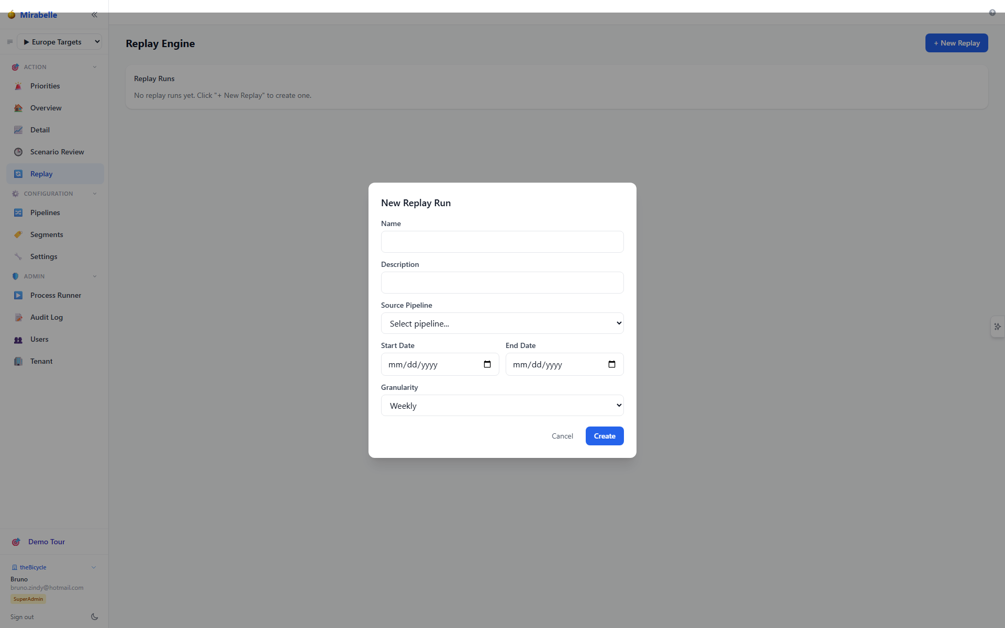Open the Europe Targets selector
1005x628 pixels.
click(60, 42)
